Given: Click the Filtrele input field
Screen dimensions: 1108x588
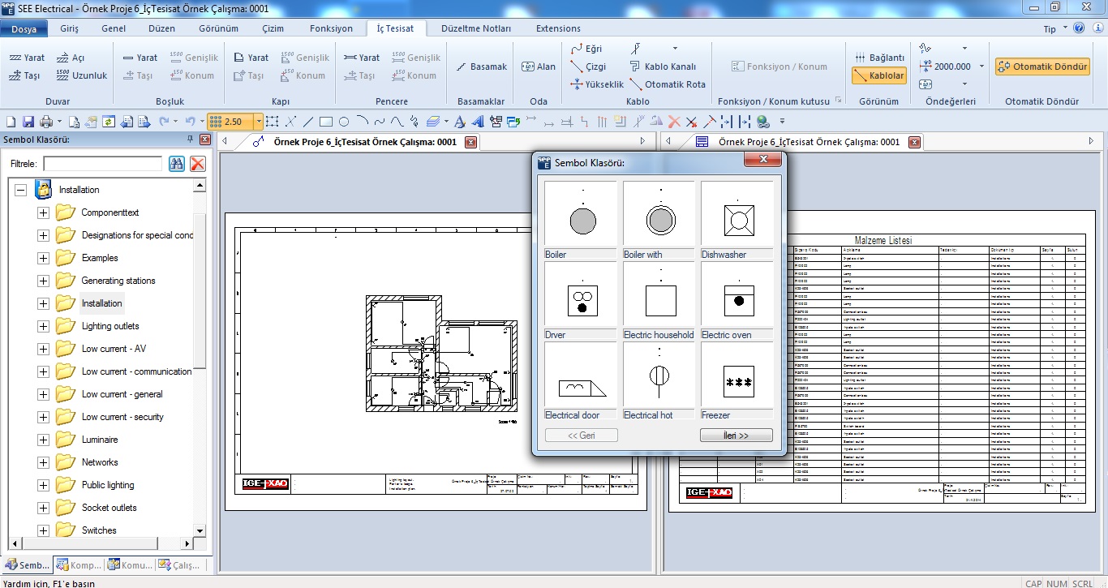Looking at the screenshot, I should (102, 164).
